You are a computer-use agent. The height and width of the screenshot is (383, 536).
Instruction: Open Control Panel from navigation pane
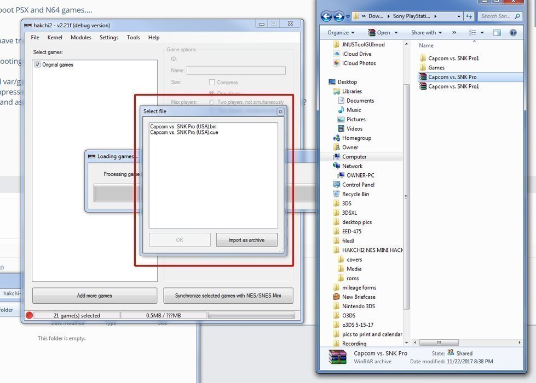pos(358,185)
